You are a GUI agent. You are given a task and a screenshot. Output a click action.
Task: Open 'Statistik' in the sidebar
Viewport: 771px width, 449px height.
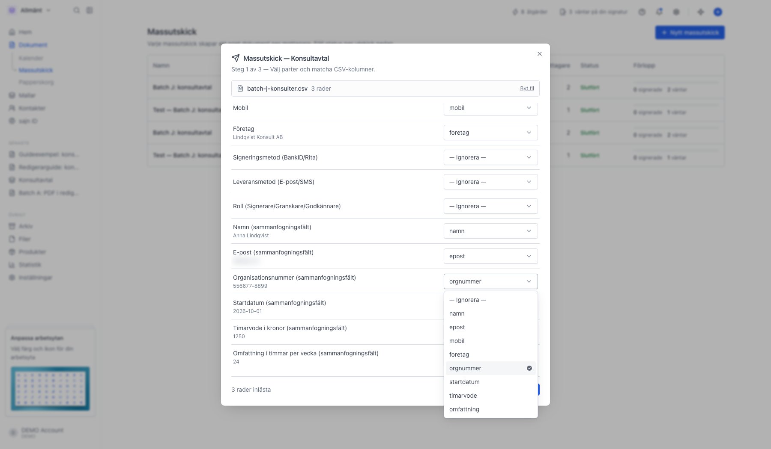tap(25, 265)
